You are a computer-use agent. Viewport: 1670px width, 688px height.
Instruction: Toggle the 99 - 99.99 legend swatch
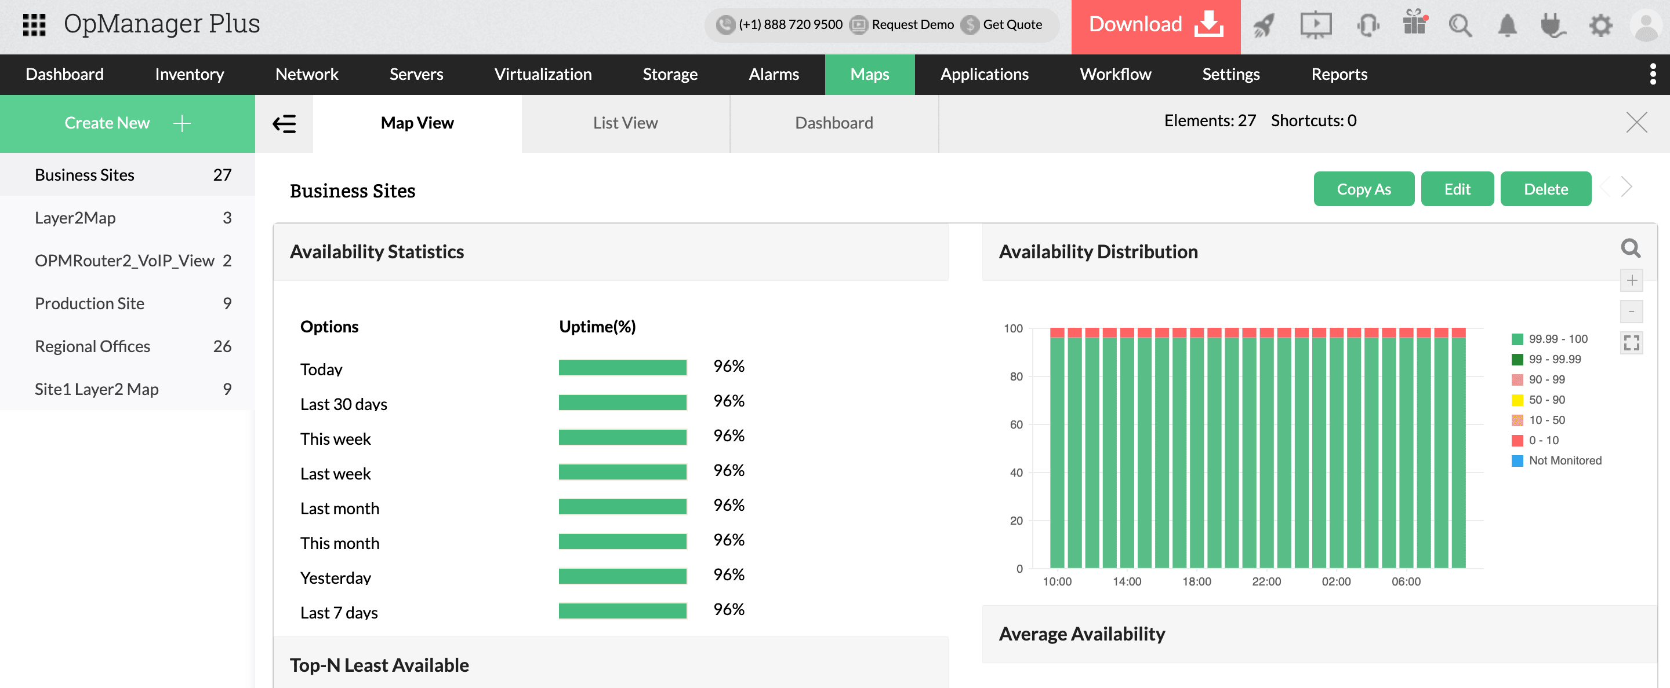[x=1517, y=359]
